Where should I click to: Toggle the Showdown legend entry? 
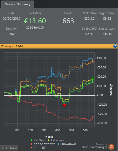point(67,144)
